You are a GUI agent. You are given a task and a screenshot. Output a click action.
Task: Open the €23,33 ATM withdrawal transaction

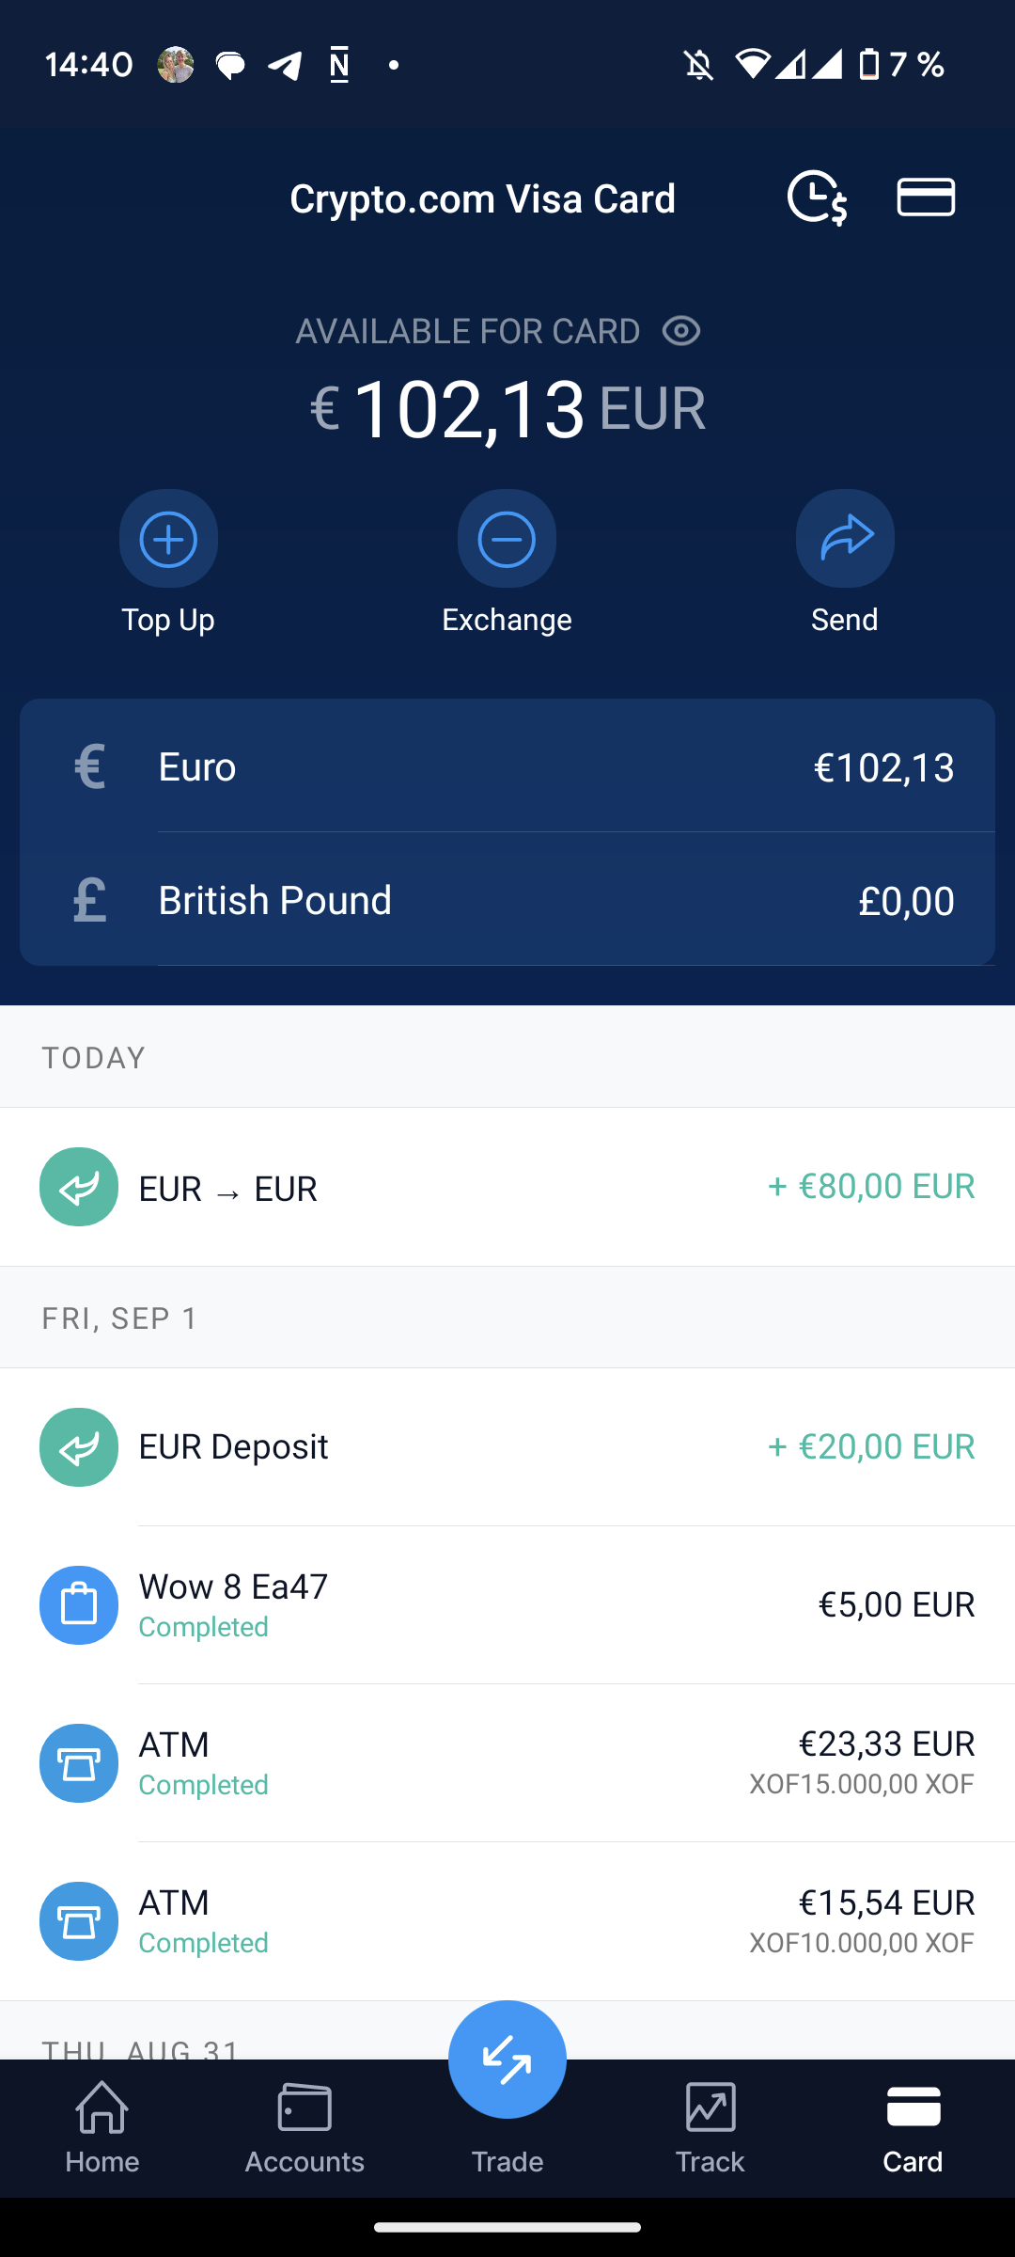(507, 1762)
